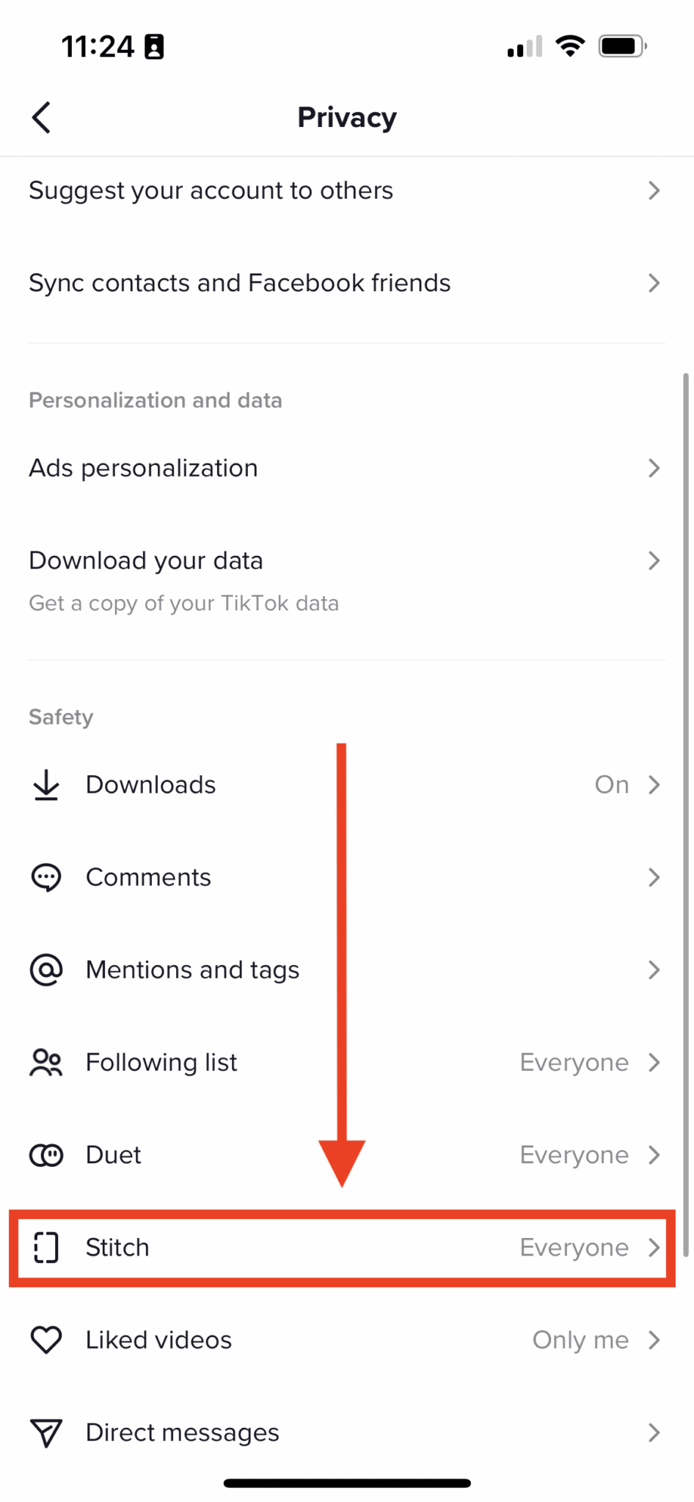Tap the Duet overlapping circles icon
The image size is (694, 1502).
pyautogui.click(x=46, y=1155)
